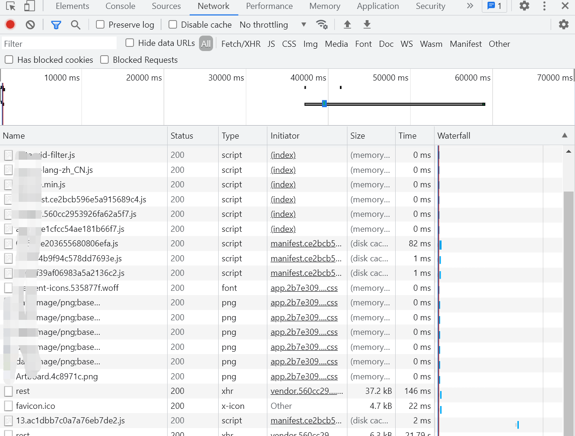Sort by the Type column header
Viewport: 575px width, 436px height.
click(243, 135)
